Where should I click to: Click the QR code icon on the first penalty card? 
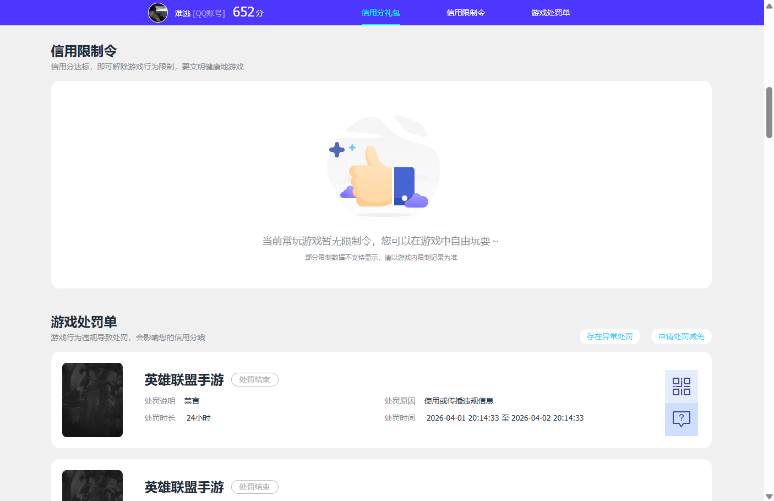(x=681, y=386)
